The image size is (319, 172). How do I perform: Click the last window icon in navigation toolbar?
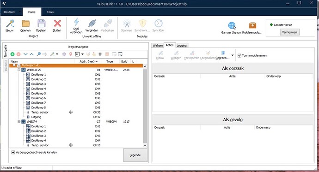(121, 54)
